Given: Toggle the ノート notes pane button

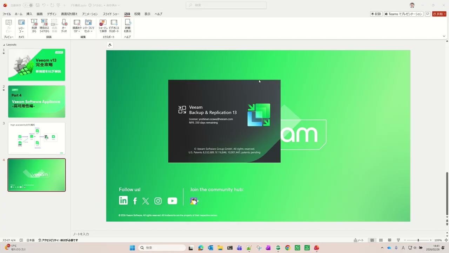Looking at the screenshot, I should [359, 240].
